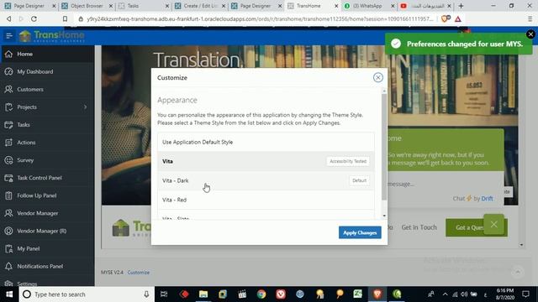Click the Apply Changes button
This screenshot has width=538, height=302.
click(x=360, y=232)
